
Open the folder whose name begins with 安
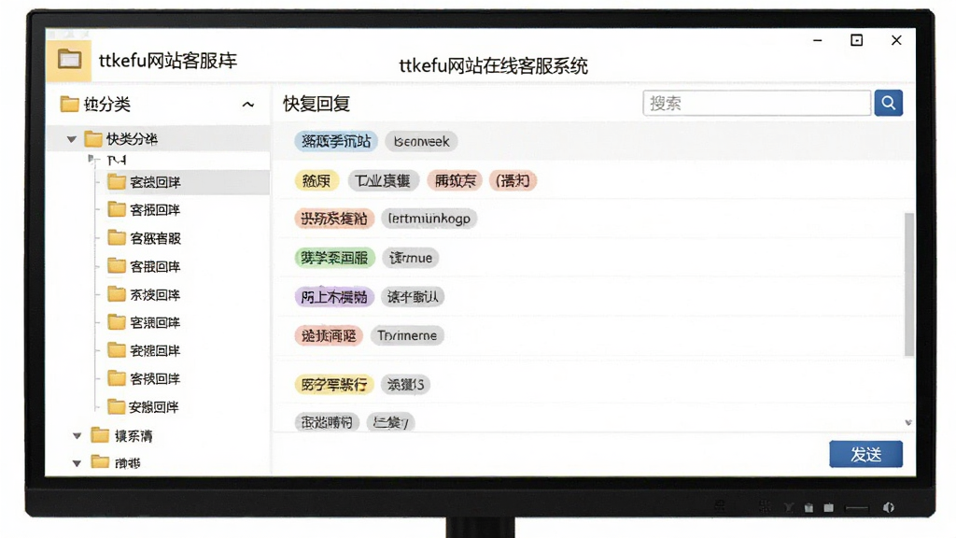click(x=143, y=407)
